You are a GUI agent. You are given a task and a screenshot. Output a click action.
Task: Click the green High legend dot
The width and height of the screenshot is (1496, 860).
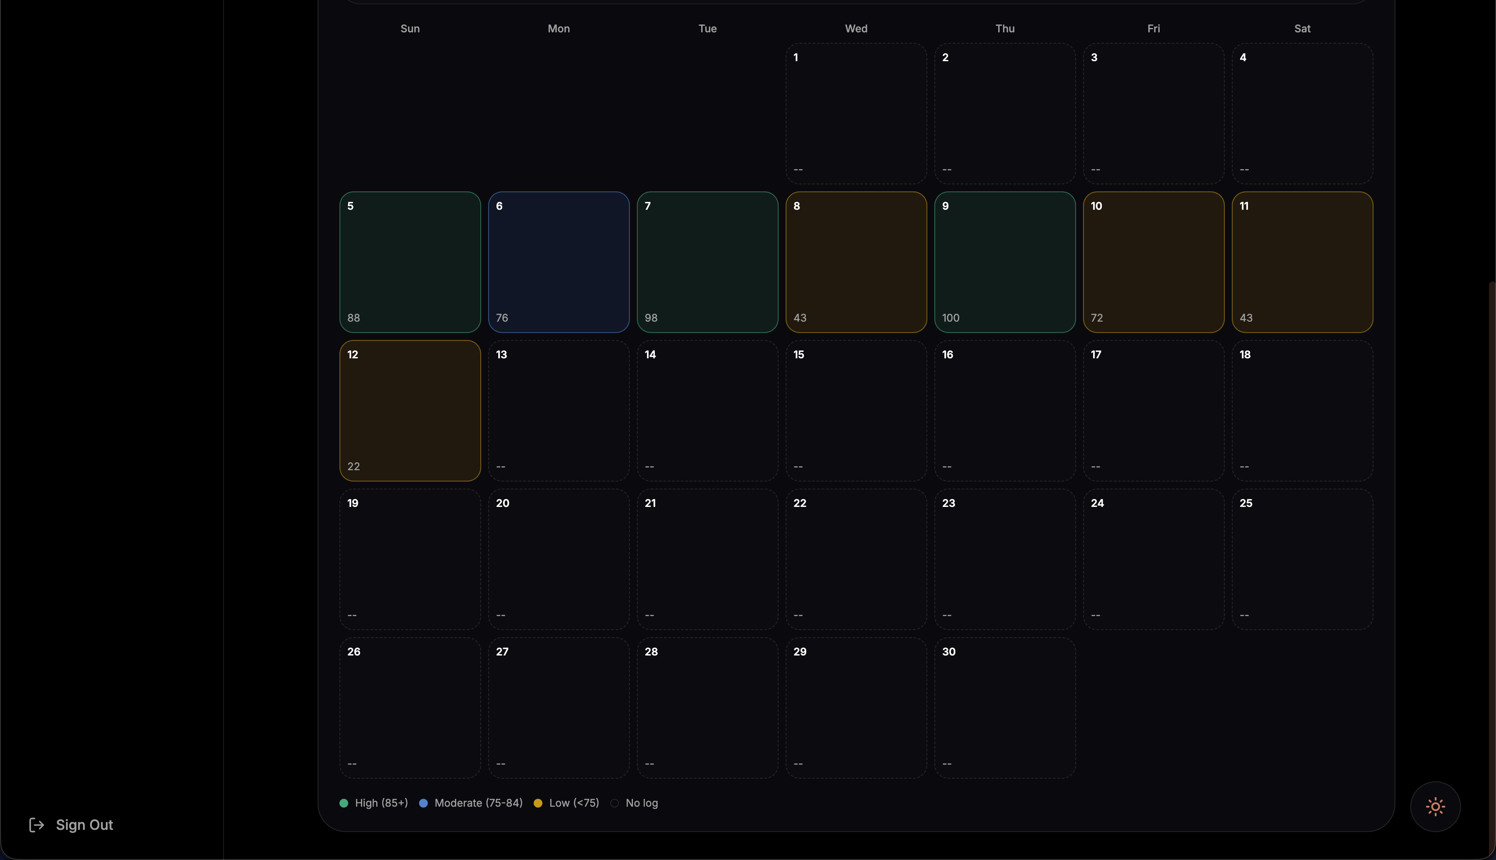click(x=343, y=803)
